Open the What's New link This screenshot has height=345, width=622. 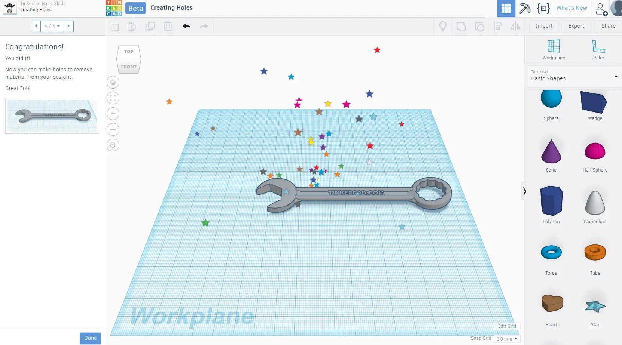click(572, 8)
